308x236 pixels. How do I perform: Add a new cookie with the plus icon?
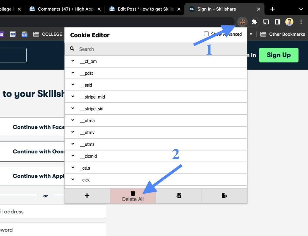pyautogui.click(x=87, y=196)
